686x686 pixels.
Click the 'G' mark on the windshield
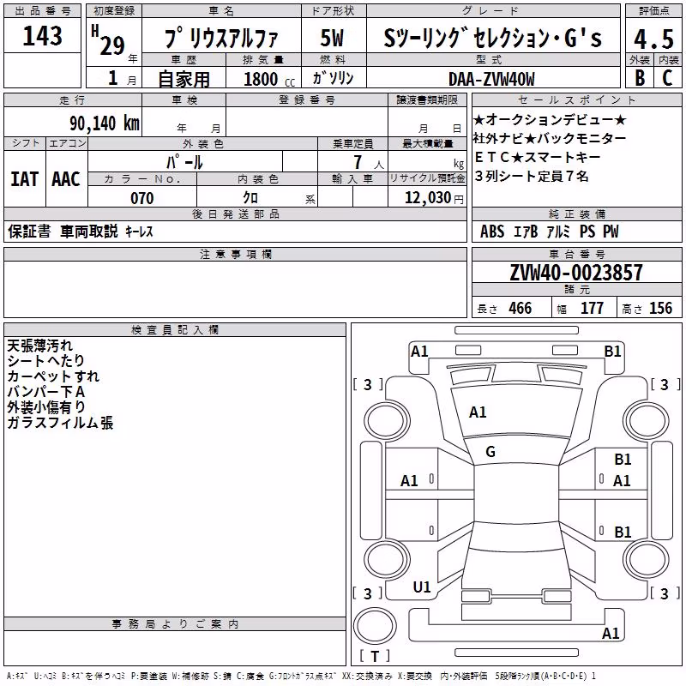[490, 452]
